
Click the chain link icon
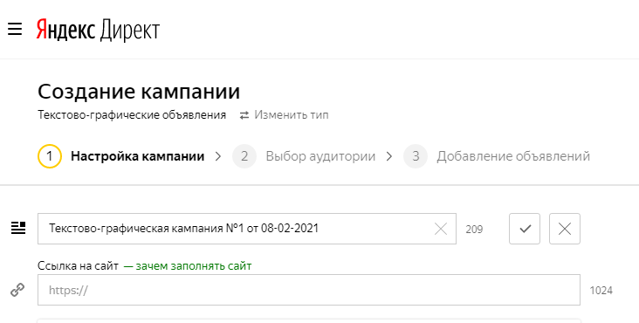pyautogui.click(x=17, y=290)
